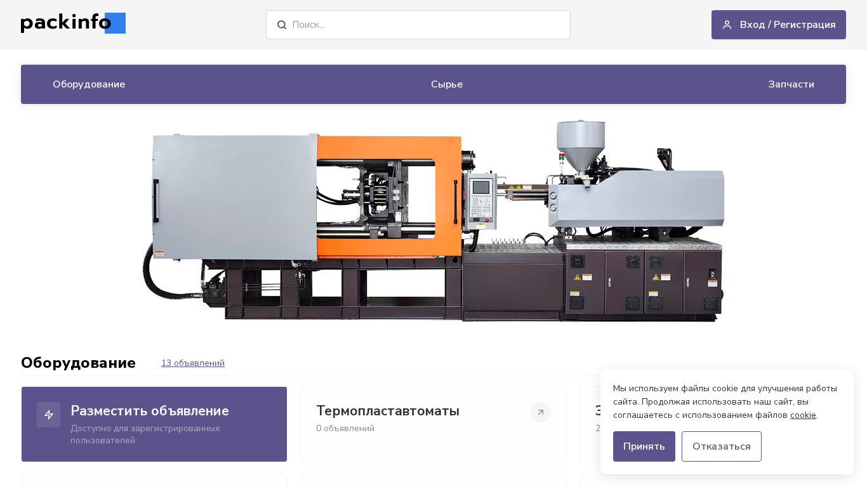Focus the Поиск search field
The height and width of the screenshot is (487, 867).
click(425, 25)
